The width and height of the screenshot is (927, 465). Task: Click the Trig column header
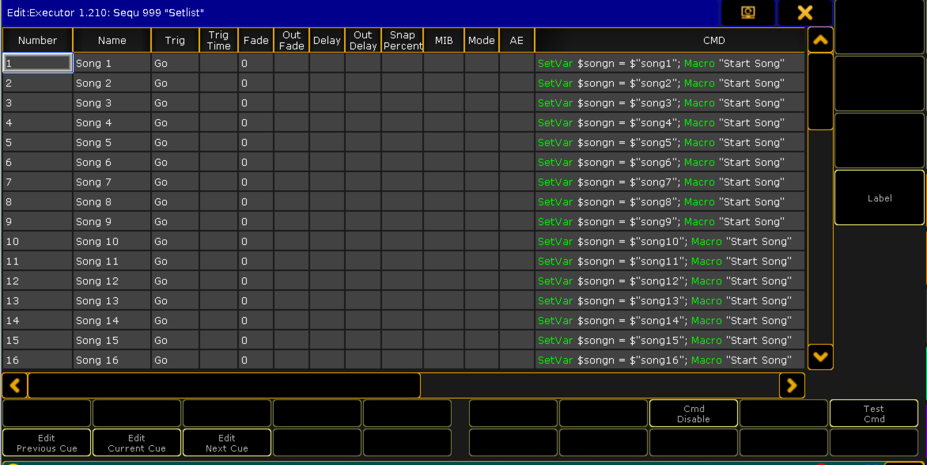click(175, 40)
